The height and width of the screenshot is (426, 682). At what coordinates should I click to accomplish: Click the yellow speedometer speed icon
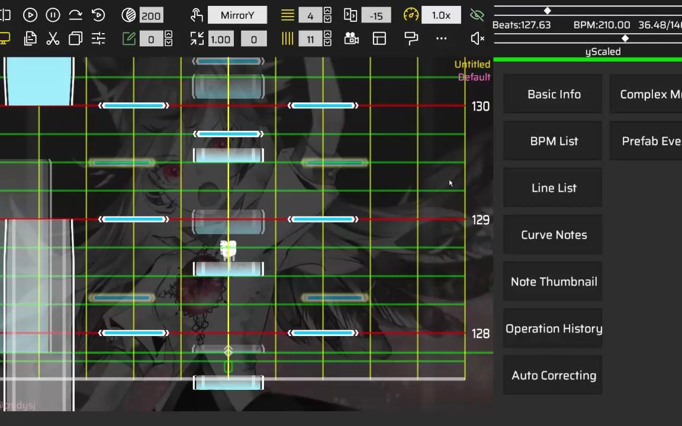tap(411, 15)
